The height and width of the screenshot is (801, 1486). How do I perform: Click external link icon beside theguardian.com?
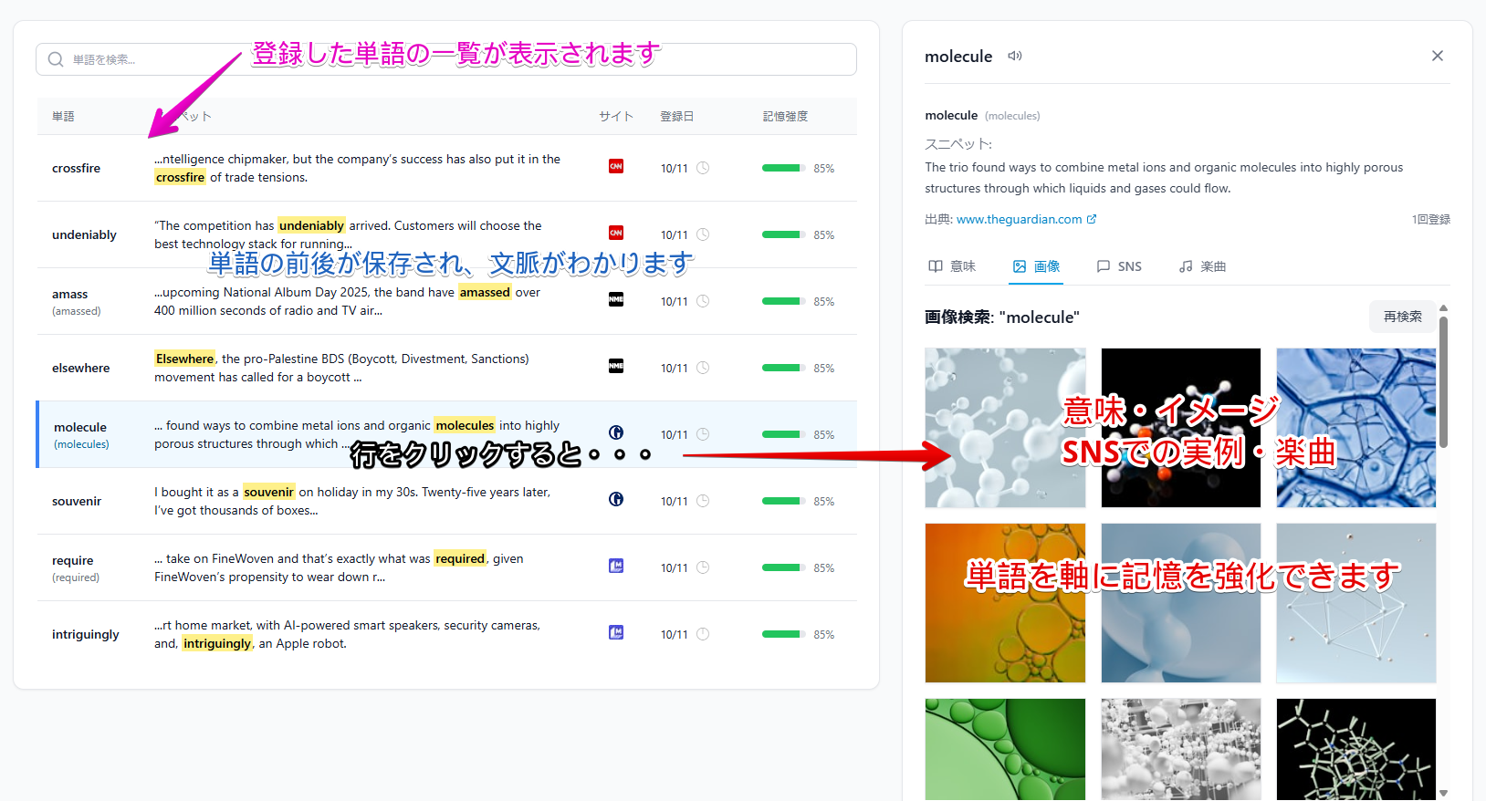click(1092, 220)
